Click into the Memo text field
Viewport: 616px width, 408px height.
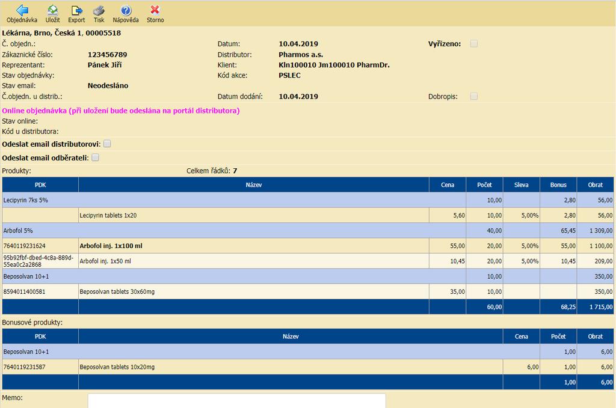coord(236,401)
